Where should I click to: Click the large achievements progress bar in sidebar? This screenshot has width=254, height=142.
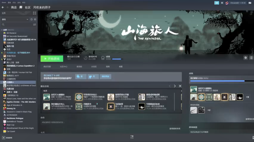(x=222, y=81)
